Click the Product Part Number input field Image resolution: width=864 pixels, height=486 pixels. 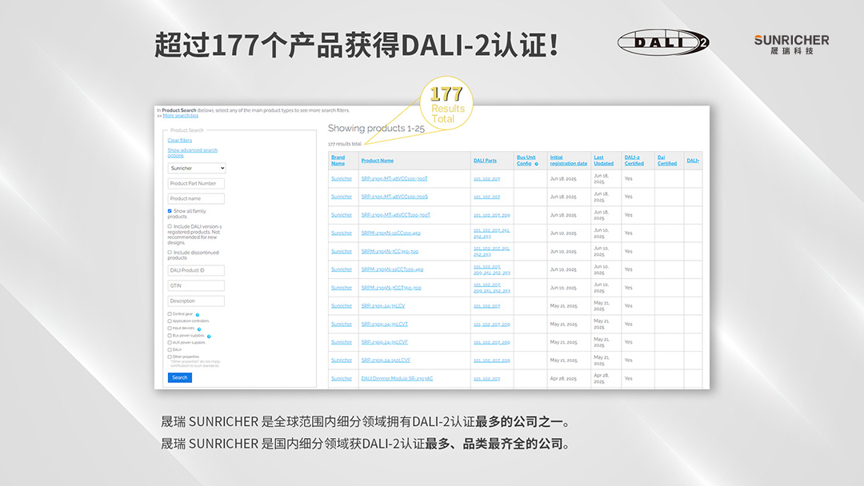click(x=196, y=183)
